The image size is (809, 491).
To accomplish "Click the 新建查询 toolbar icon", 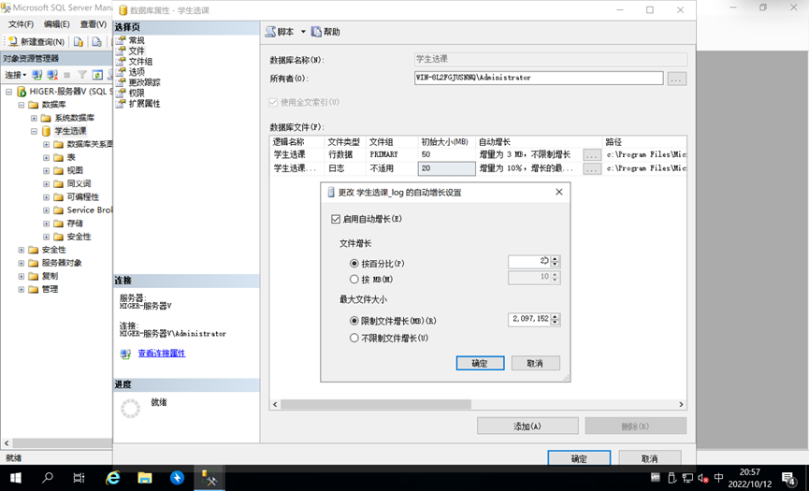I will tap(13, 42).
